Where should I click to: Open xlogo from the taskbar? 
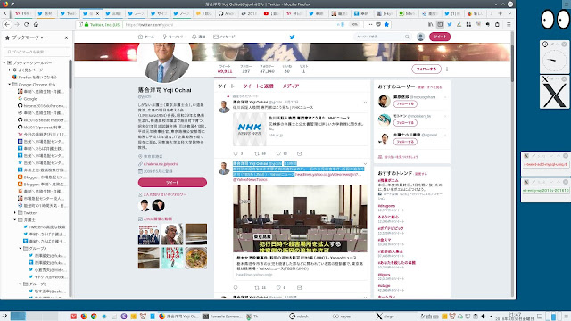[385, 317]
